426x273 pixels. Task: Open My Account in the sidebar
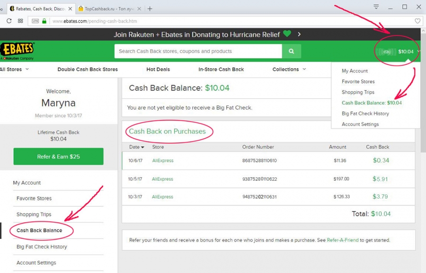pos(27,183)
